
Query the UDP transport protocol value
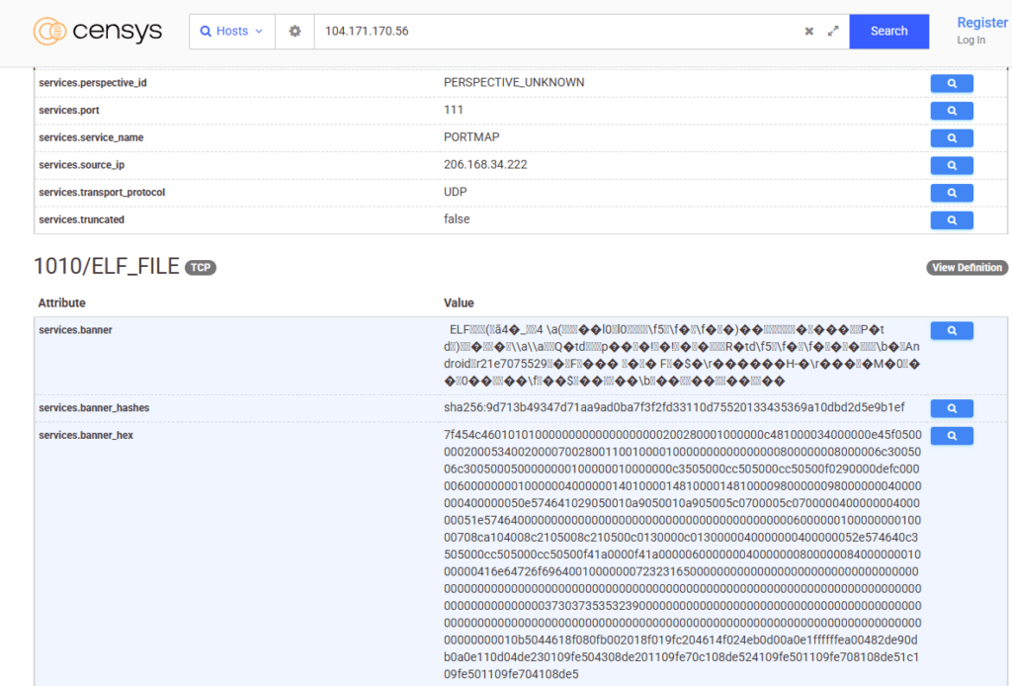(950, 192)
